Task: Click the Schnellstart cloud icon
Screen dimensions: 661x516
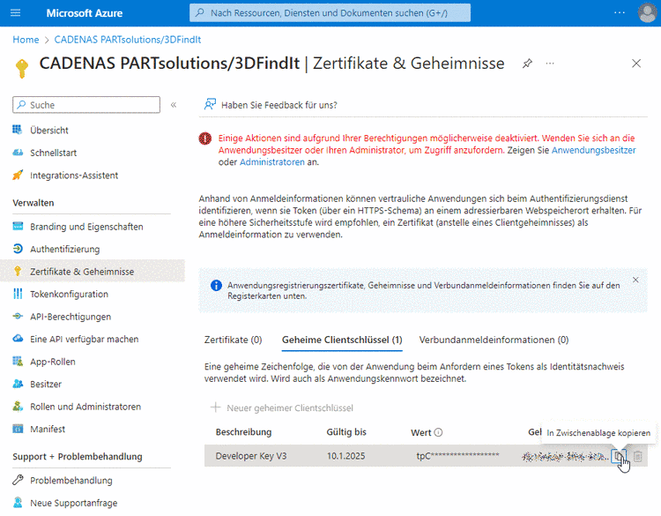Action: [18, 153]
